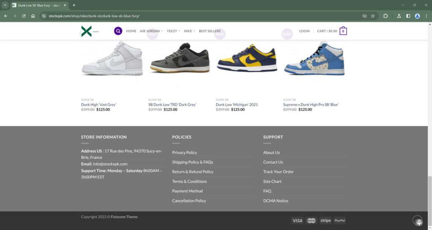Click the Stripe payment icon
The image size is (432, 230).
click(x=325, y=220)
